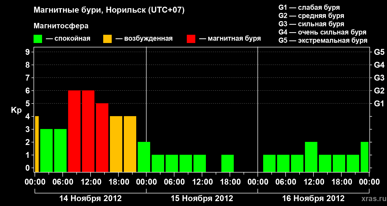The height and width of the screenshot is (206, 387).
Task: Click the isolated green bar near 18:00 on 15 November
Action: point(228,163)
